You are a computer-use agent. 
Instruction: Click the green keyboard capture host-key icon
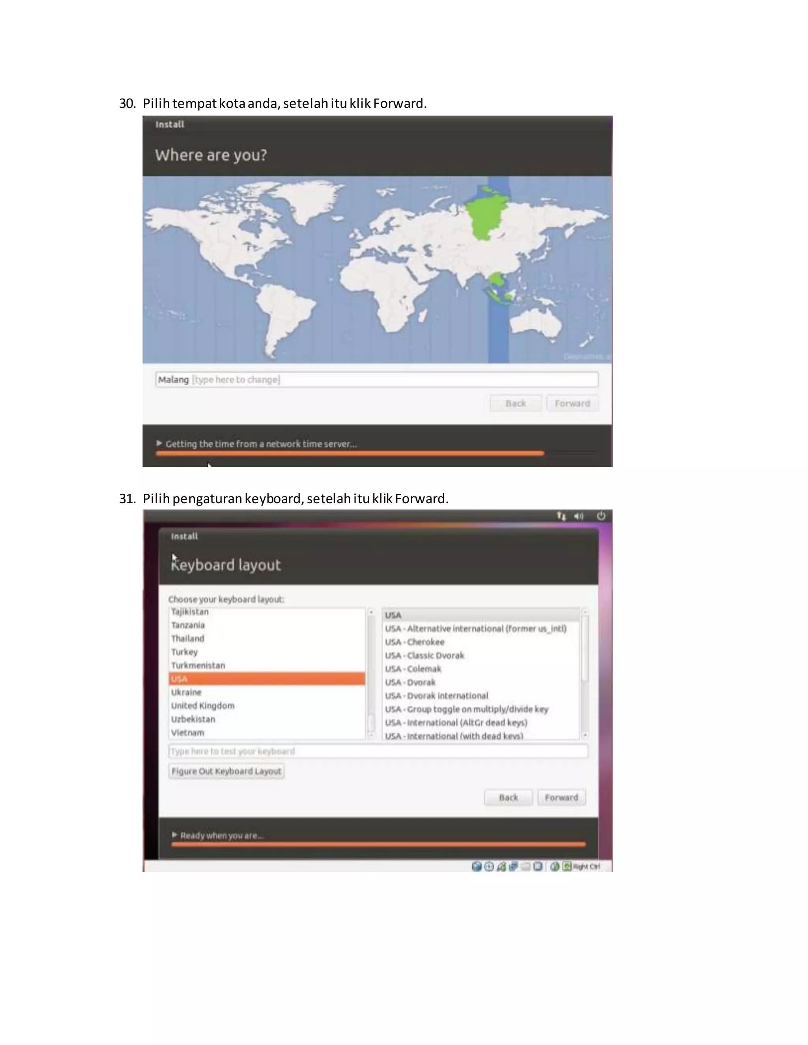567,866
